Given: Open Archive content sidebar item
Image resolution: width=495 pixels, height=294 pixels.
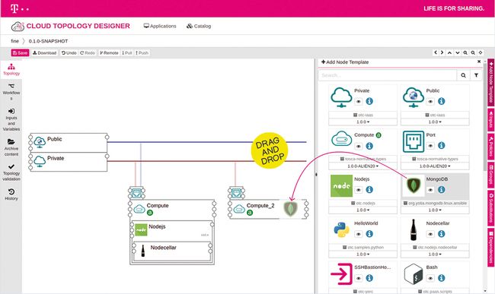Looking at the screenshot, I should (x=11, y=147).
